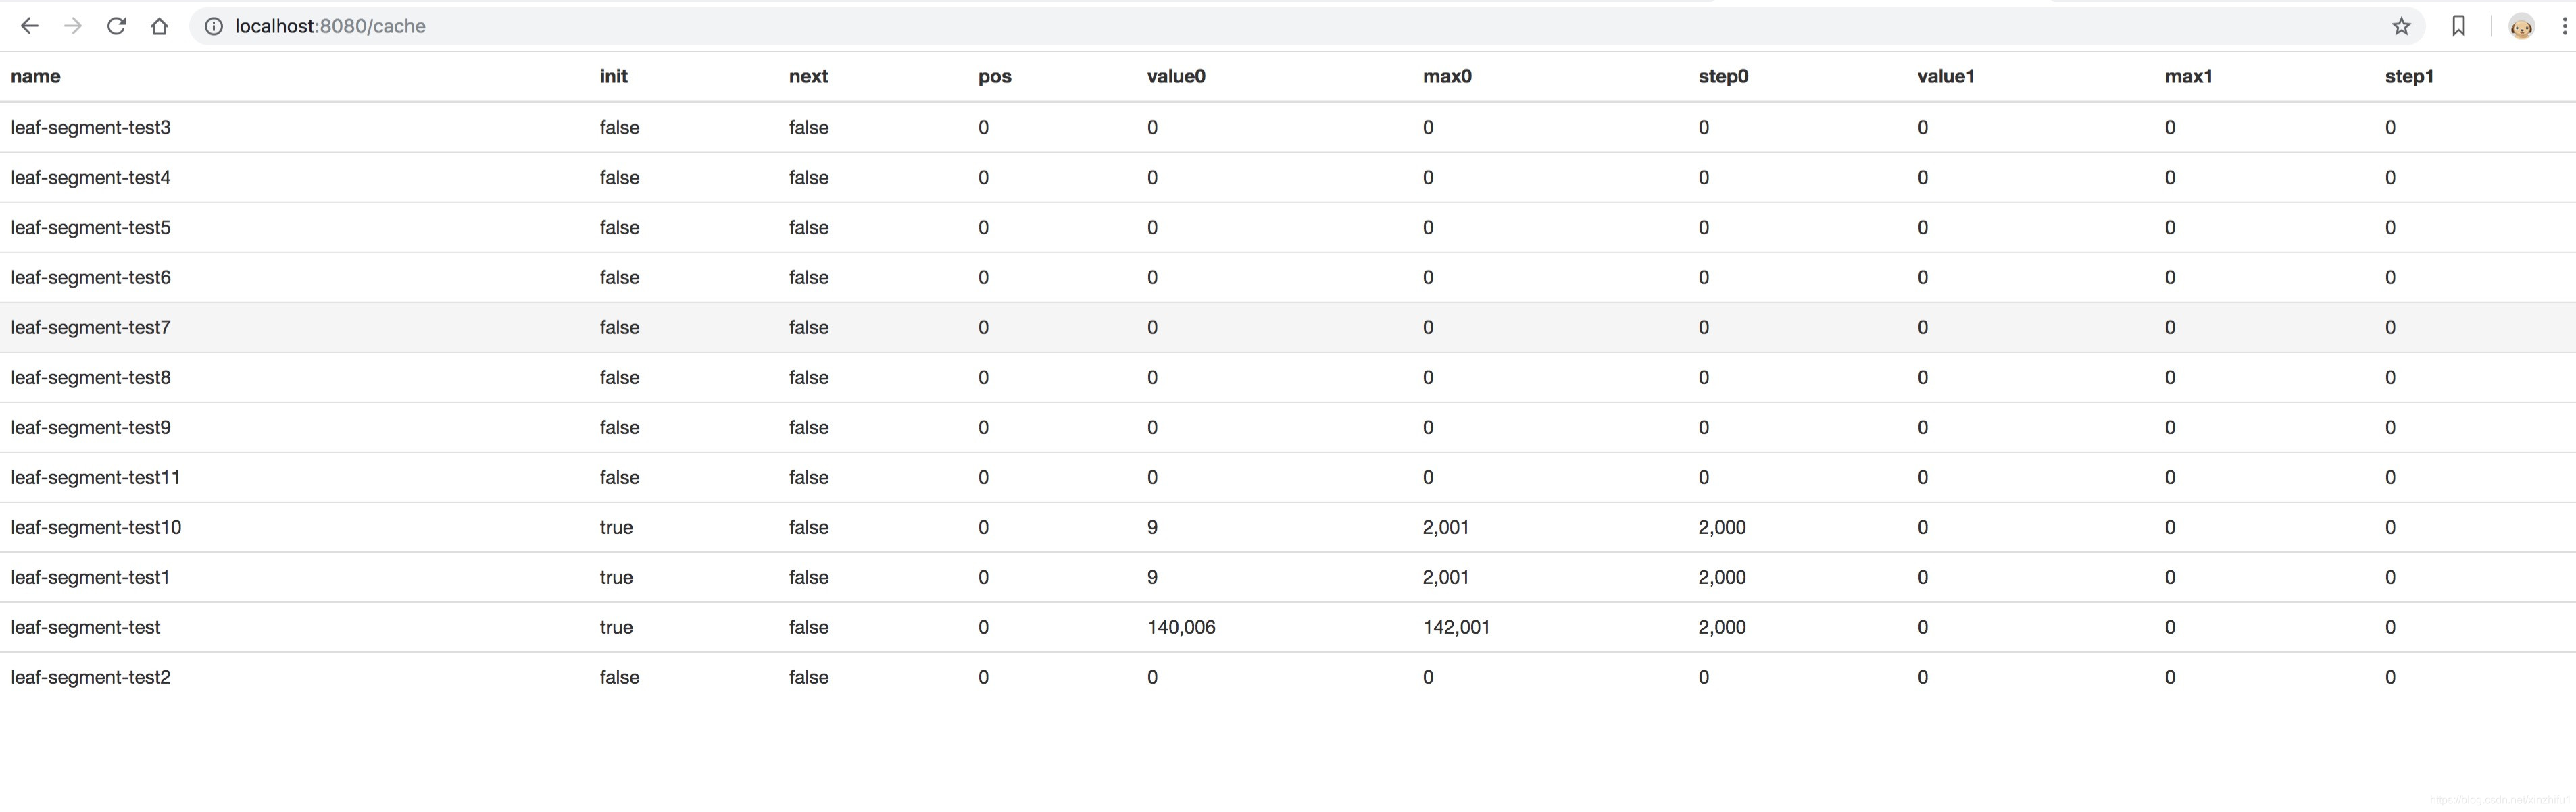Screen dimensions: 2576x812
Task: Click the browser forward arrow
Action: pos(73,26)
